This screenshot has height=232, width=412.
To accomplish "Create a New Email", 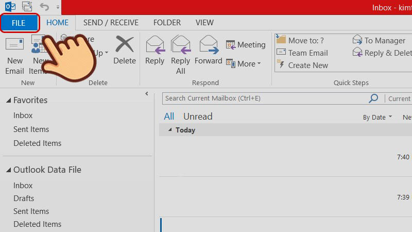I will (15, 56).
